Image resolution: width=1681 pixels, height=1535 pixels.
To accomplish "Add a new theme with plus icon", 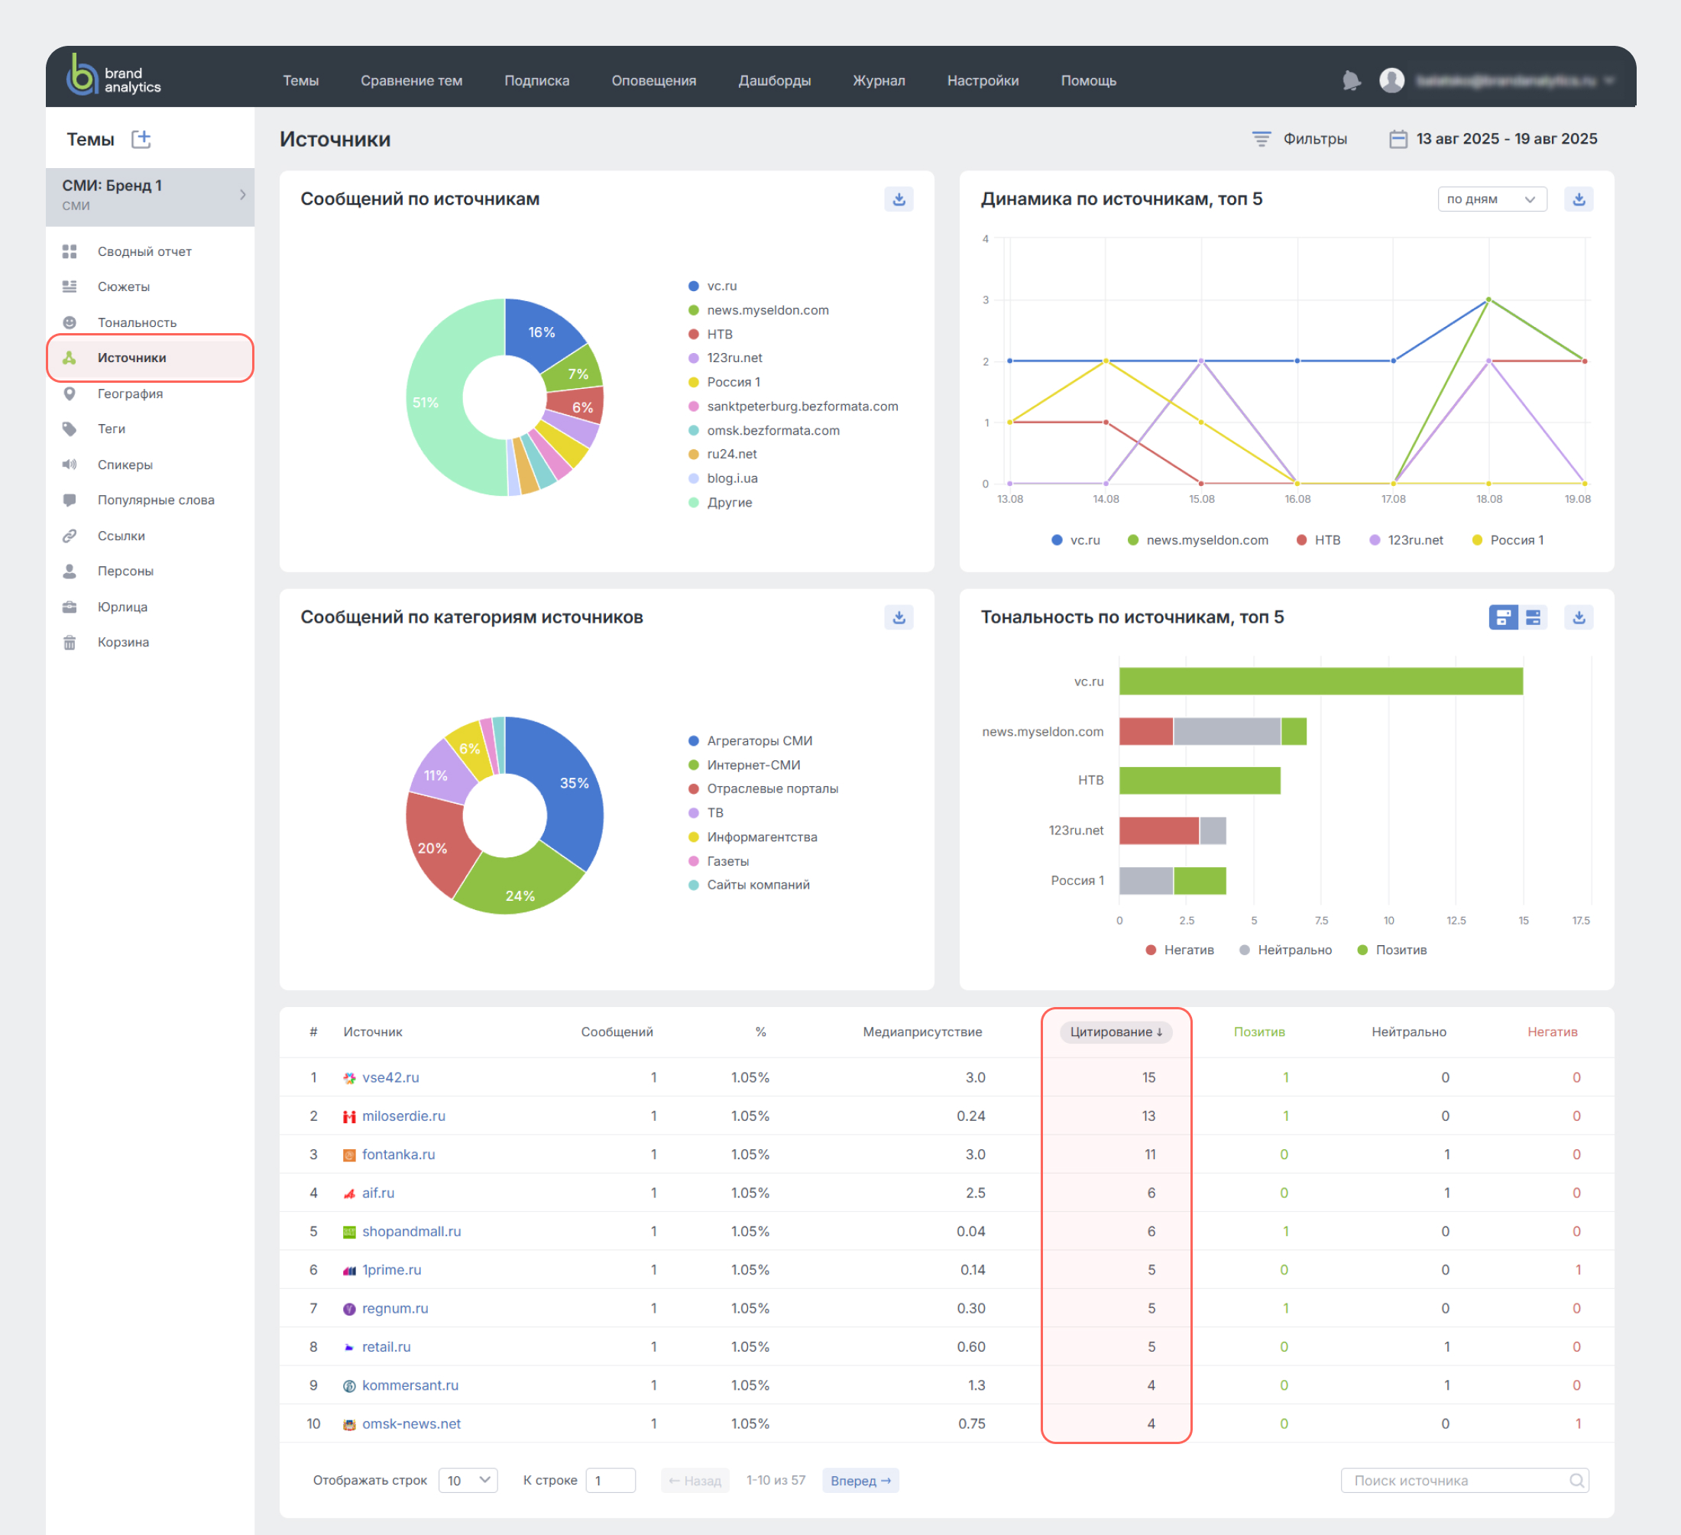I will tap(141, 138).
